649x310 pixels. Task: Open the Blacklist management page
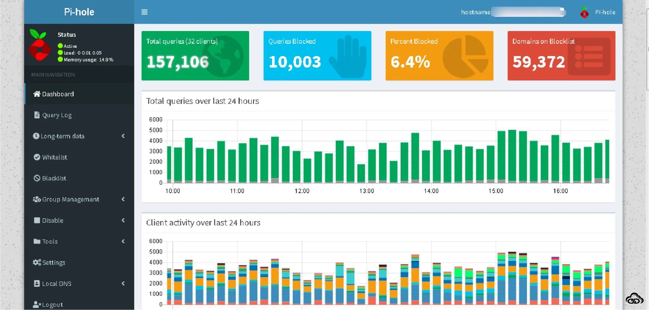(x=54, y=178)
